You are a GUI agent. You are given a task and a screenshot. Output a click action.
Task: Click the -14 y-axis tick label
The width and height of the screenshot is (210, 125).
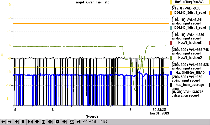8,99
